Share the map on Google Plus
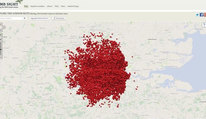Screen dimensions: 206x119 tap(205, 15)
